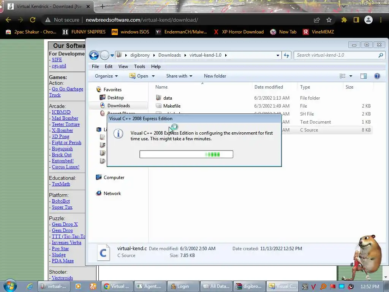This screenshot has width=389, height=292.
Task: Expand the Organize dropdown
Action: pos(106,76)
